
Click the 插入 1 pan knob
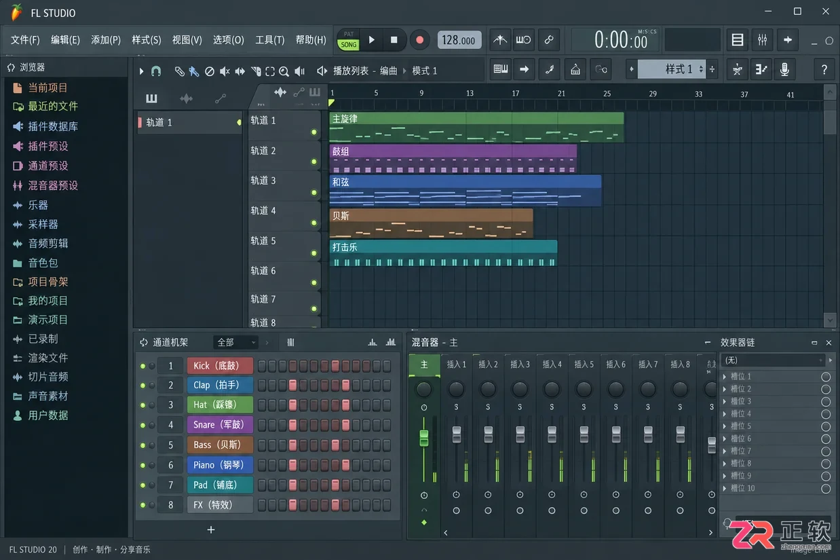456,389
